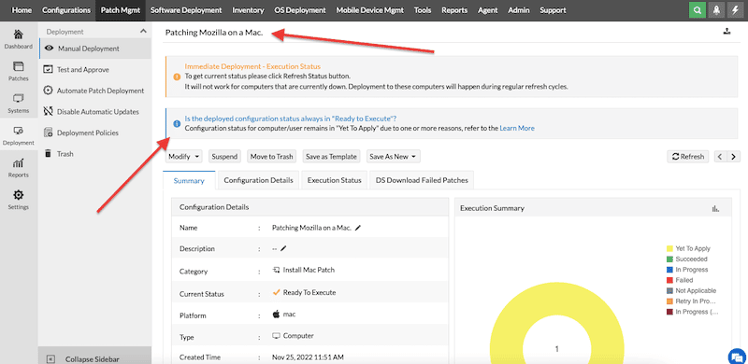748x364 pixels.
Task: Go to the next configuration arrow
Action: [x=733, y=157]
